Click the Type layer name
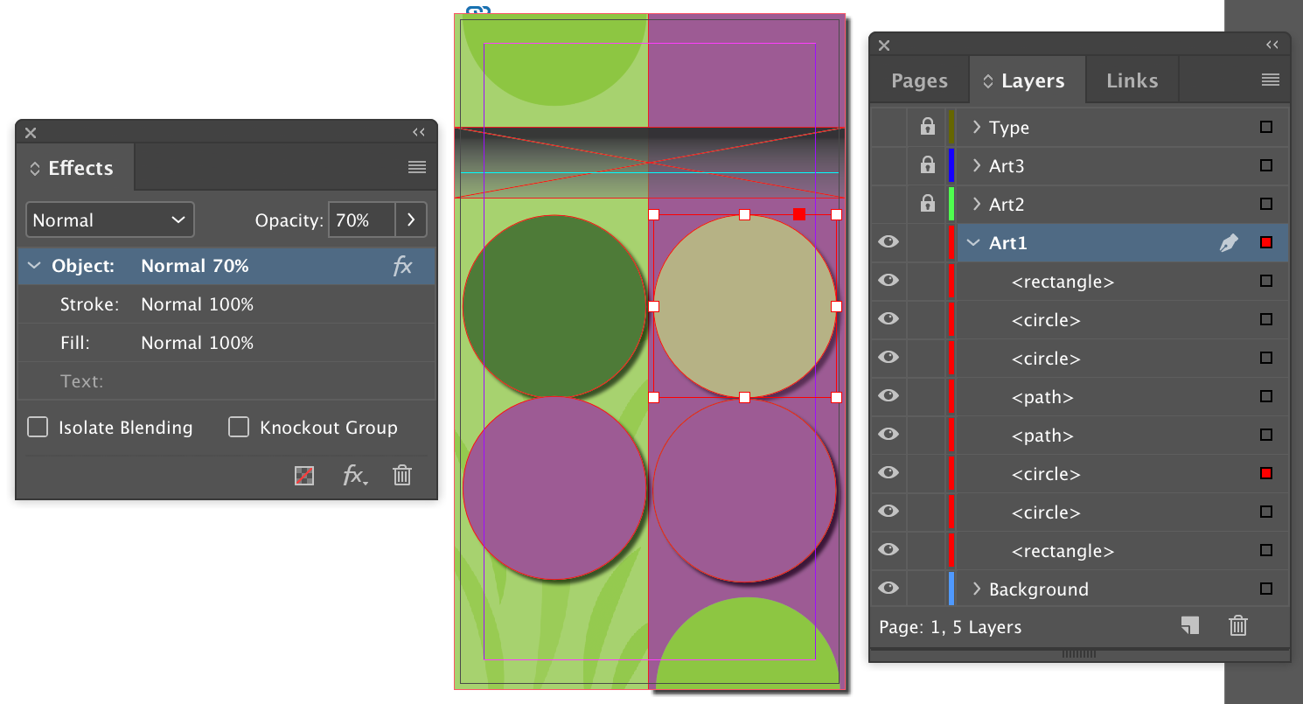The image size is (1303, 704). [1009, 128]
